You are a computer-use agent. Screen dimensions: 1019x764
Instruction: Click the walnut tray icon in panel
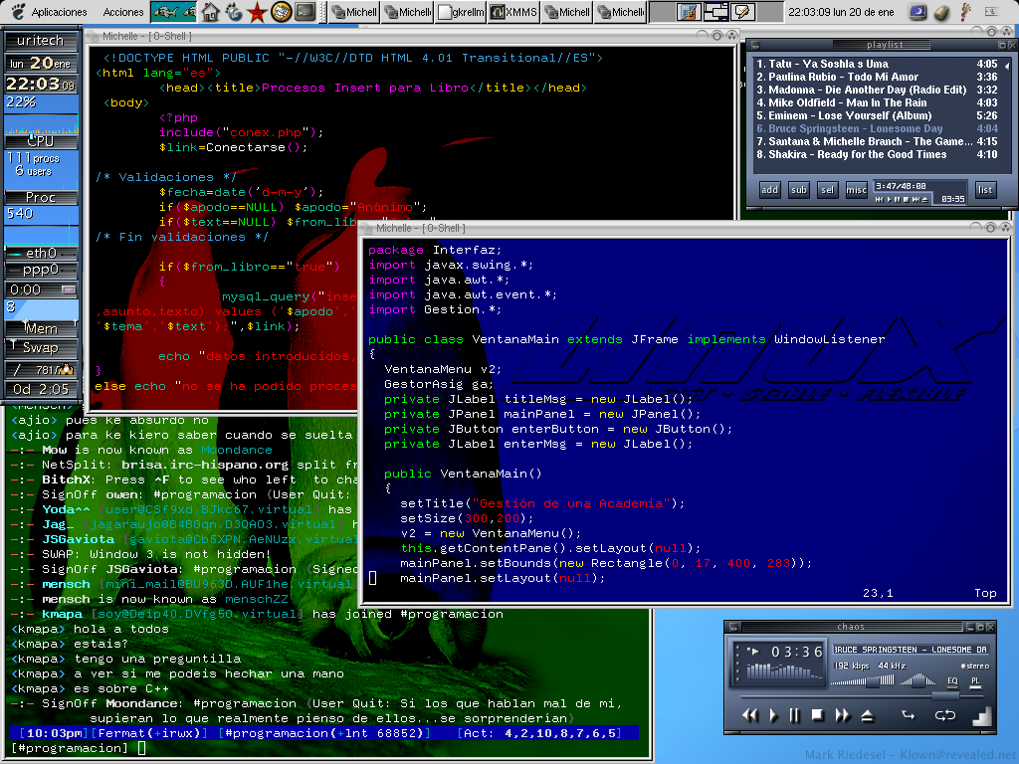pyautogui.click(x=941, y=12)
